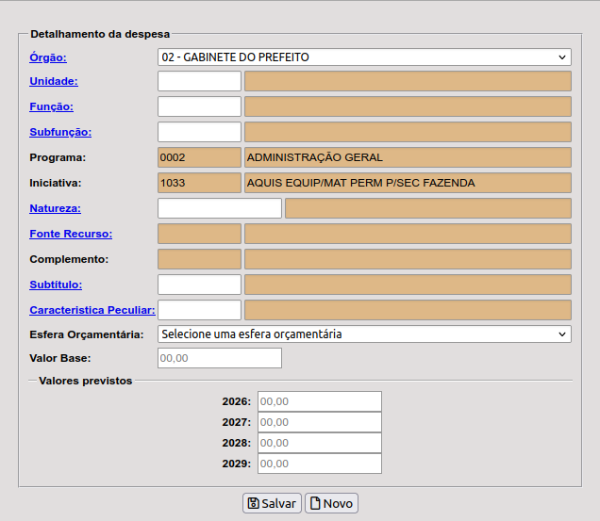600x521 pixels.
Task: Open the Órgão lookup link
Action: (48, 57)
